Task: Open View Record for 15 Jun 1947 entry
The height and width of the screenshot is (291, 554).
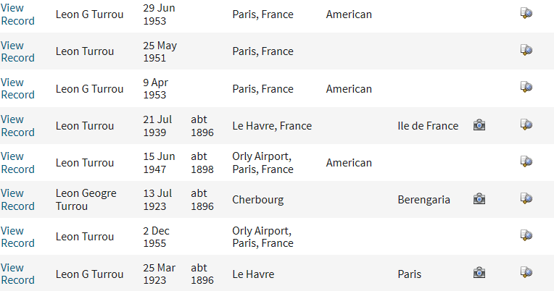Action: pyautogui.click(x=17, y=163)
